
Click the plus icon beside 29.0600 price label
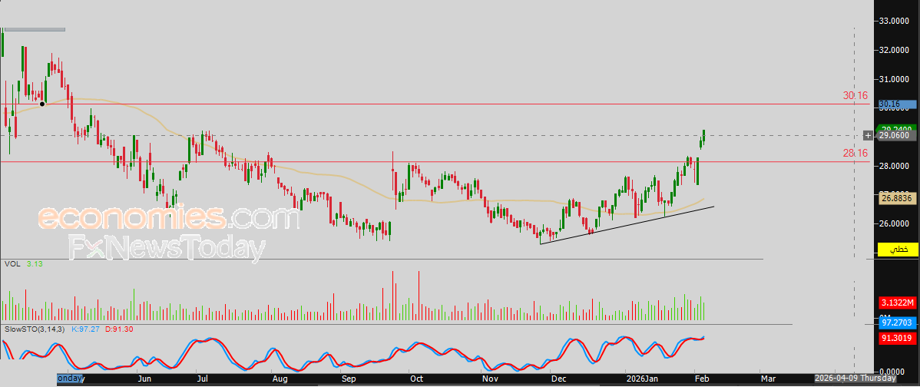pos(868,135)
